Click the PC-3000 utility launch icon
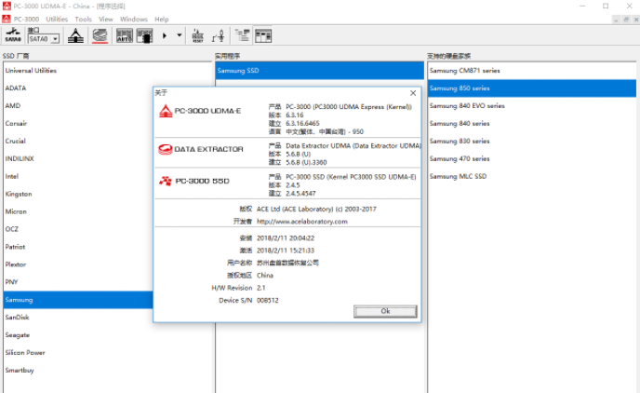The width and height of the screenshot is (640, 393). click(75, 35)
